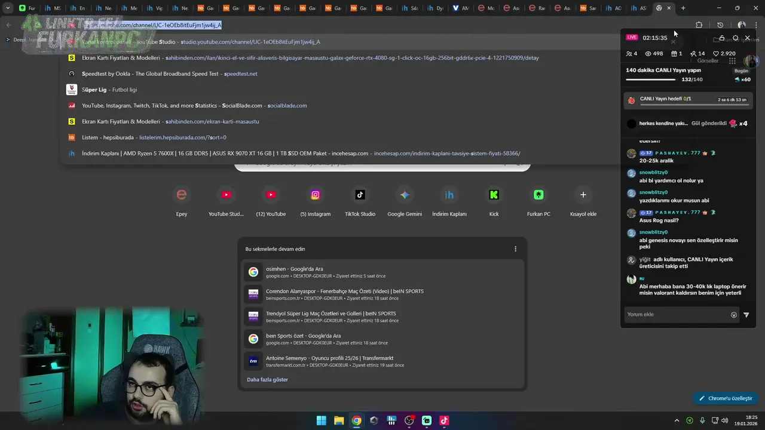This screenshot has width=765, height=430.
Task: Click username snowblitzy0 above 'abi bi yardımcı'
Action: (x=653, y=173)
